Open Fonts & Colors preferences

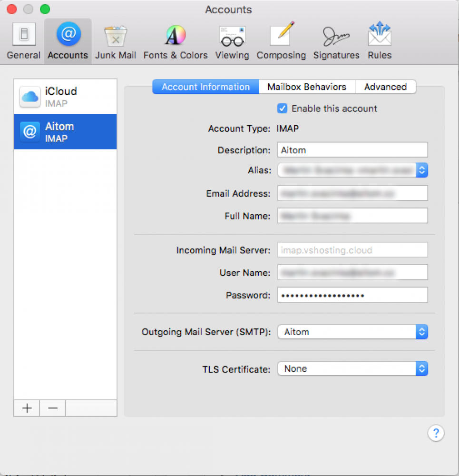176,42
